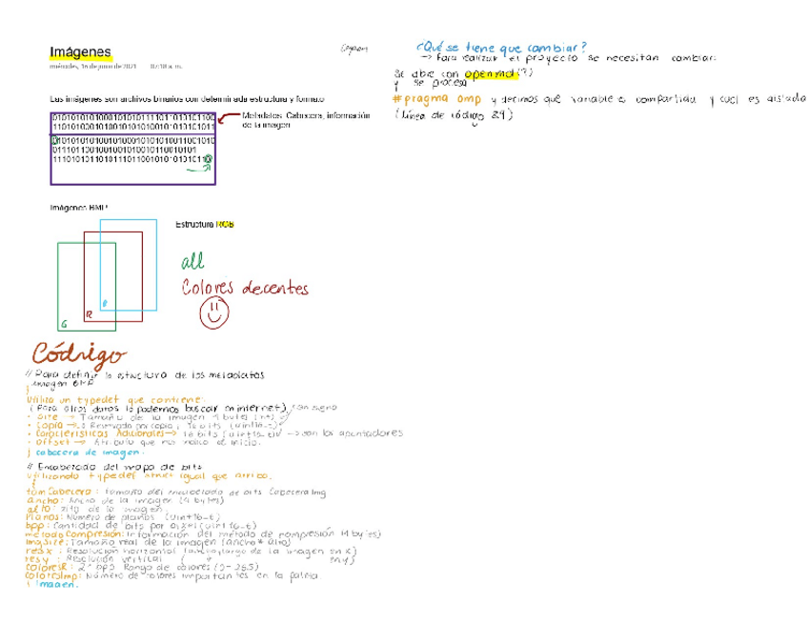This screenshot has width=808, height=624.
Task: Click the orange field name "coloresImp"
Action: pyautogui.click(x=53, y=576)
